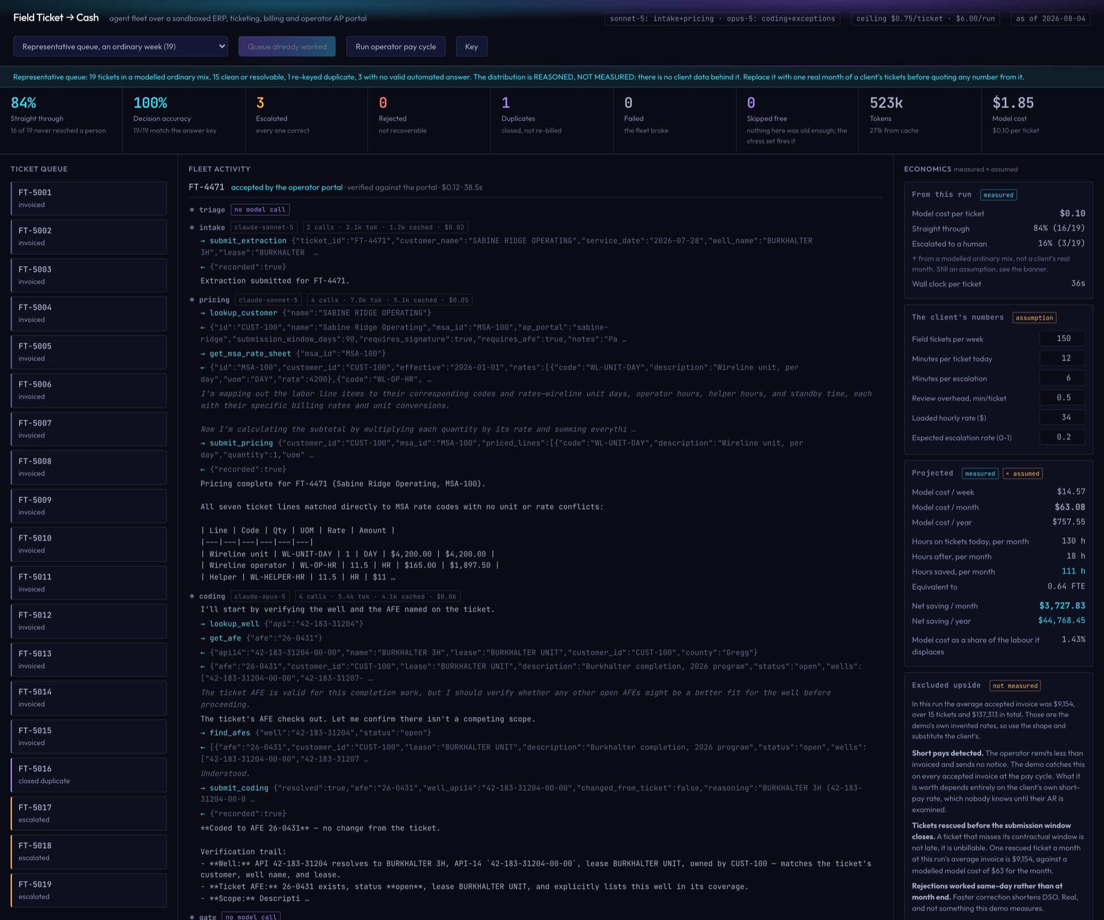1104x920 pixels.
Task: Click the get_afe tool call
Action: [x=225, y=638]
